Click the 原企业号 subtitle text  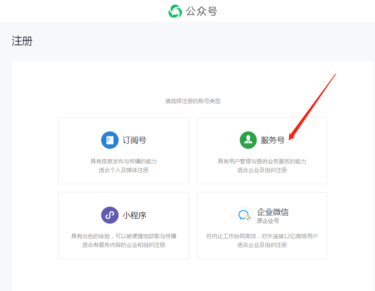pyautogui.click(x=268, y=221)
